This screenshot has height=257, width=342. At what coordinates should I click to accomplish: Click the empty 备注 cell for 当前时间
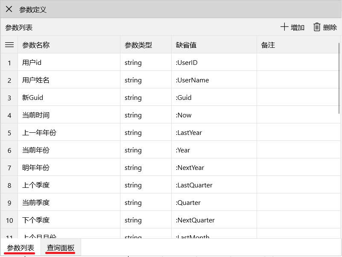298,115
